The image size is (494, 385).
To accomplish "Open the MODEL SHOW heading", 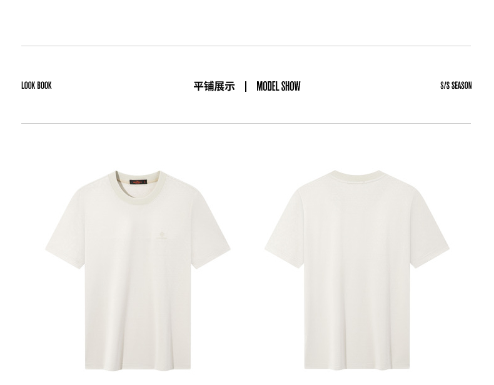I will (278, 86).
